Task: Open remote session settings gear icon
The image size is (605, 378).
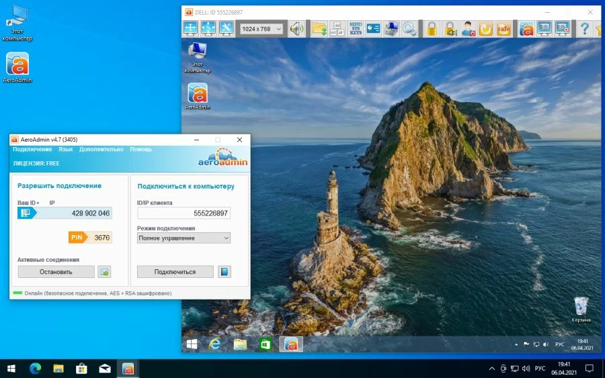Action: pyautogui.click(x=409, y=29)
